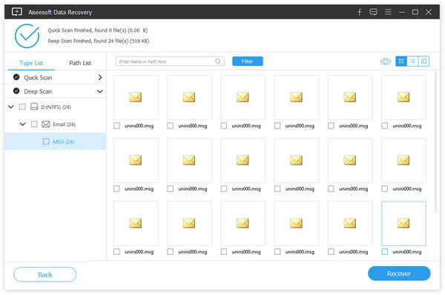Select the Email (24) label

(x=64, y=125)
